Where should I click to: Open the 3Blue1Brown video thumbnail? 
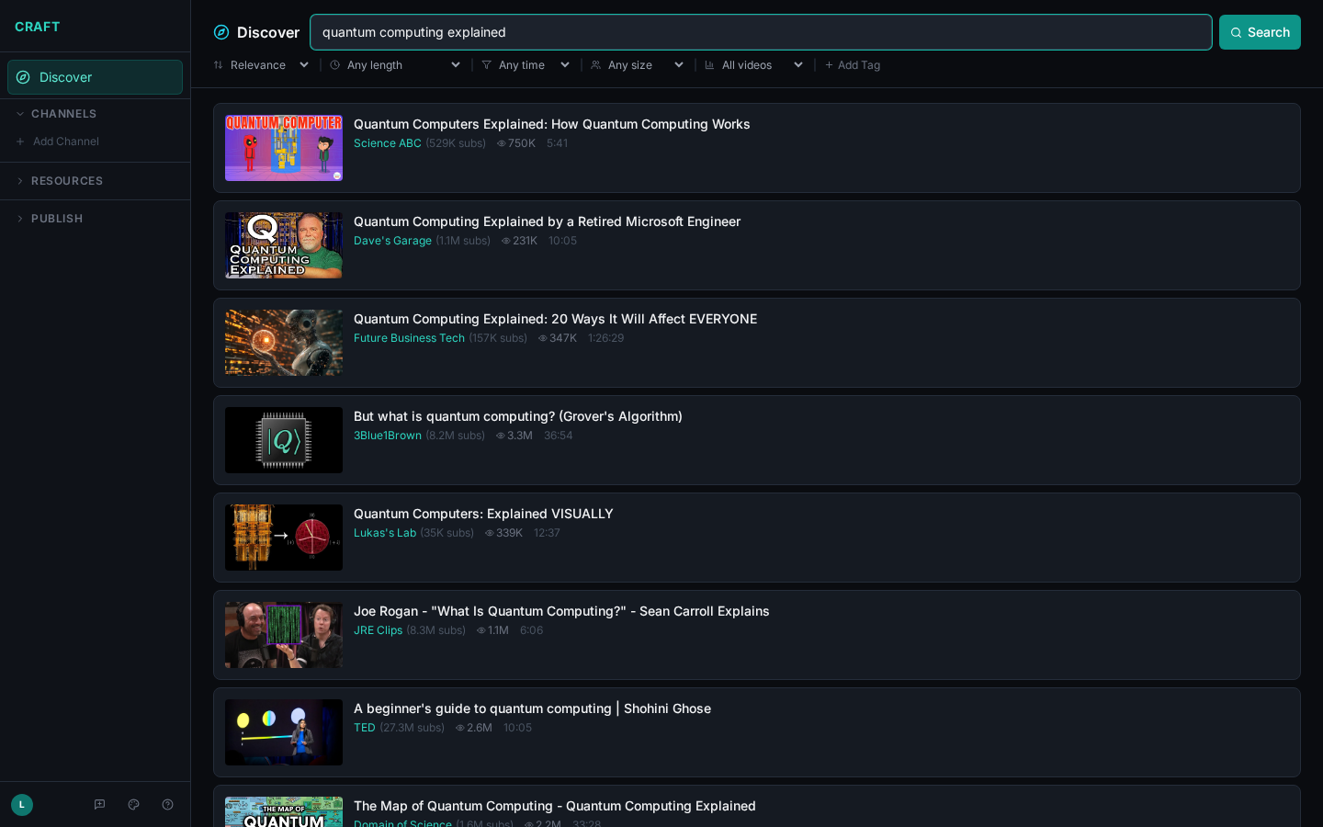284,440
